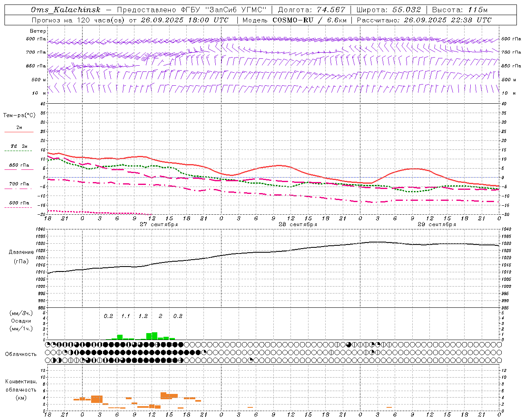This screenshot has width=523, height=418.
Task: Click the Тем-ра(°C) axis title
Action: click(x=19, y=115)
